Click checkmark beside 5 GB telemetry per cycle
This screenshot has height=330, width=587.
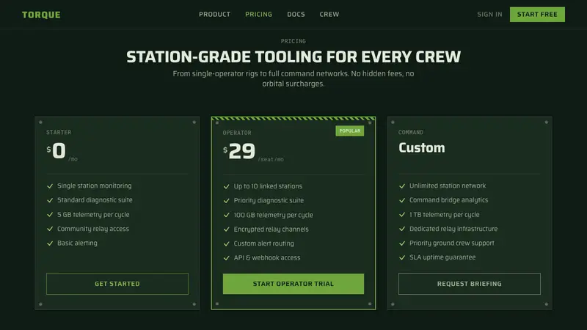(50, 214)
